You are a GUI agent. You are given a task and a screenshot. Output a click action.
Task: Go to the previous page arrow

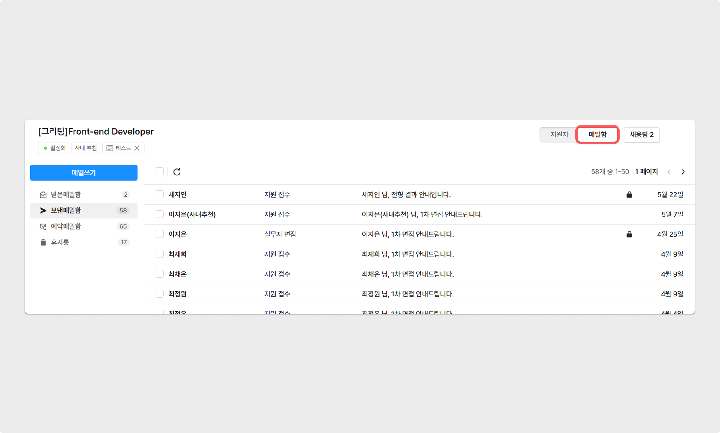(x=669, y=172)
